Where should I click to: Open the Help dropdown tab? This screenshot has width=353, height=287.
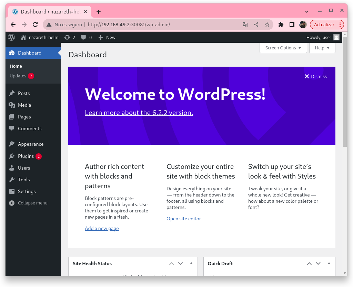[322, 48]
